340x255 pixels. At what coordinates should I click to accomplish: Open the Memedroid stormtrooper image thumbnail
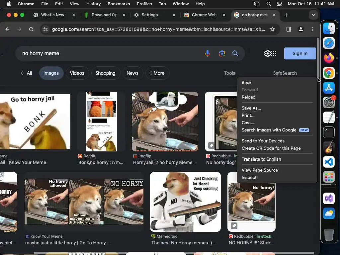coord(185,202)
